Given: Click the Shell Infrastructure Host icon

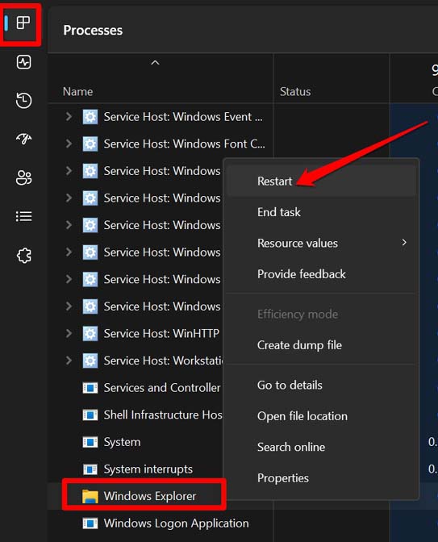Looking at the screenshot, I should point(90,415).
